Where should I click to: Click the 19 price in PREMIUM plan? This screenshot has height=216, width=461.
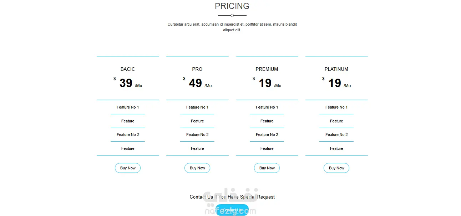265,83
